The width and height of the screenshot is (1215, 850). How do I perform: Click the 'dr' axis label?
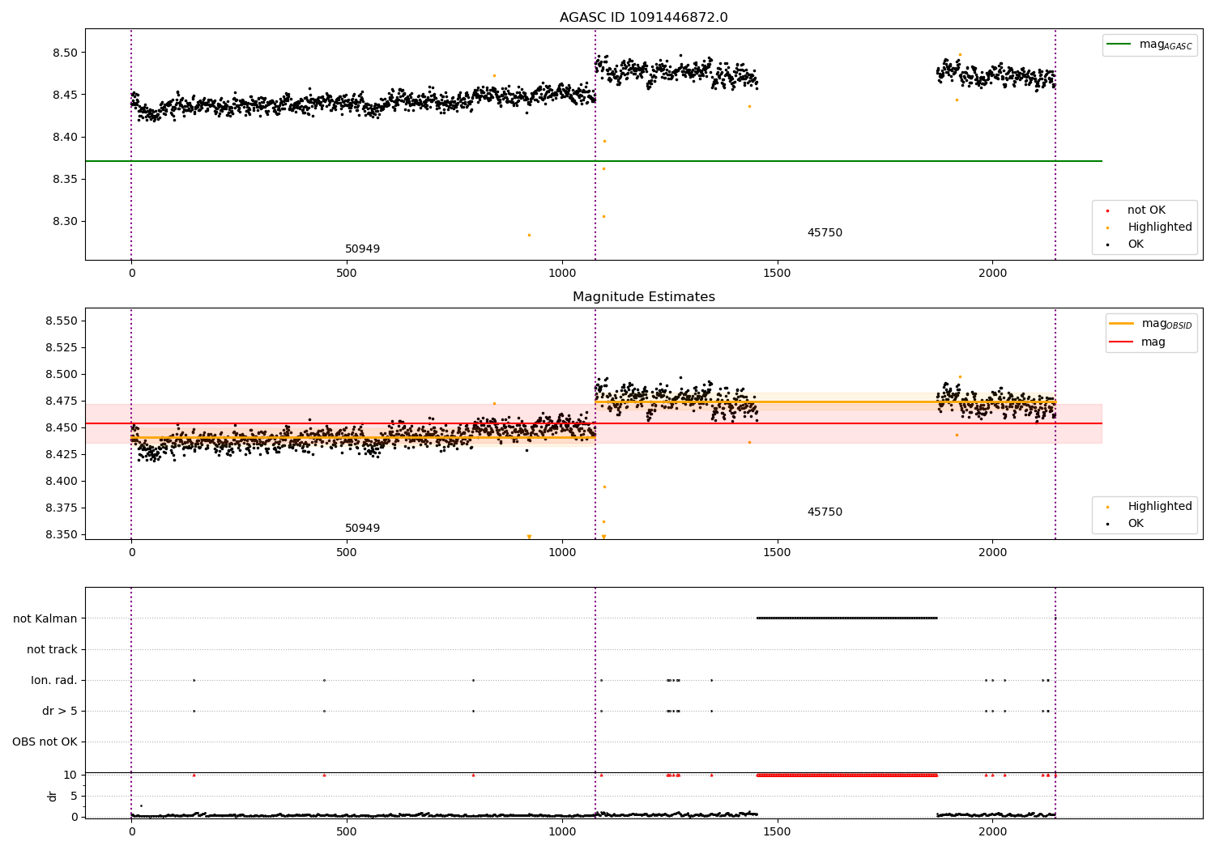point(53,796)
